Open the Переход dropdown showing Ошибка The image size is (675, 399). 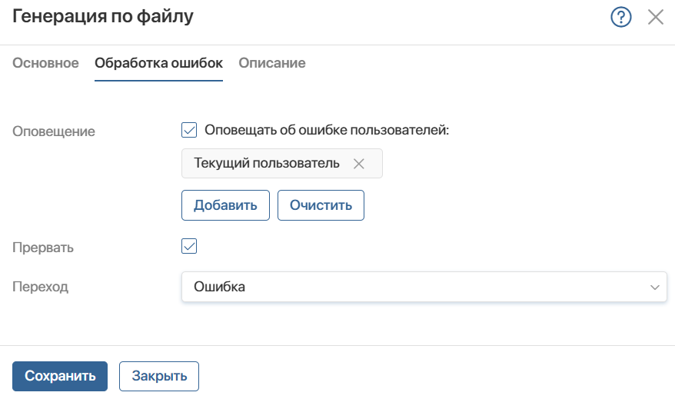pos(424,287)
